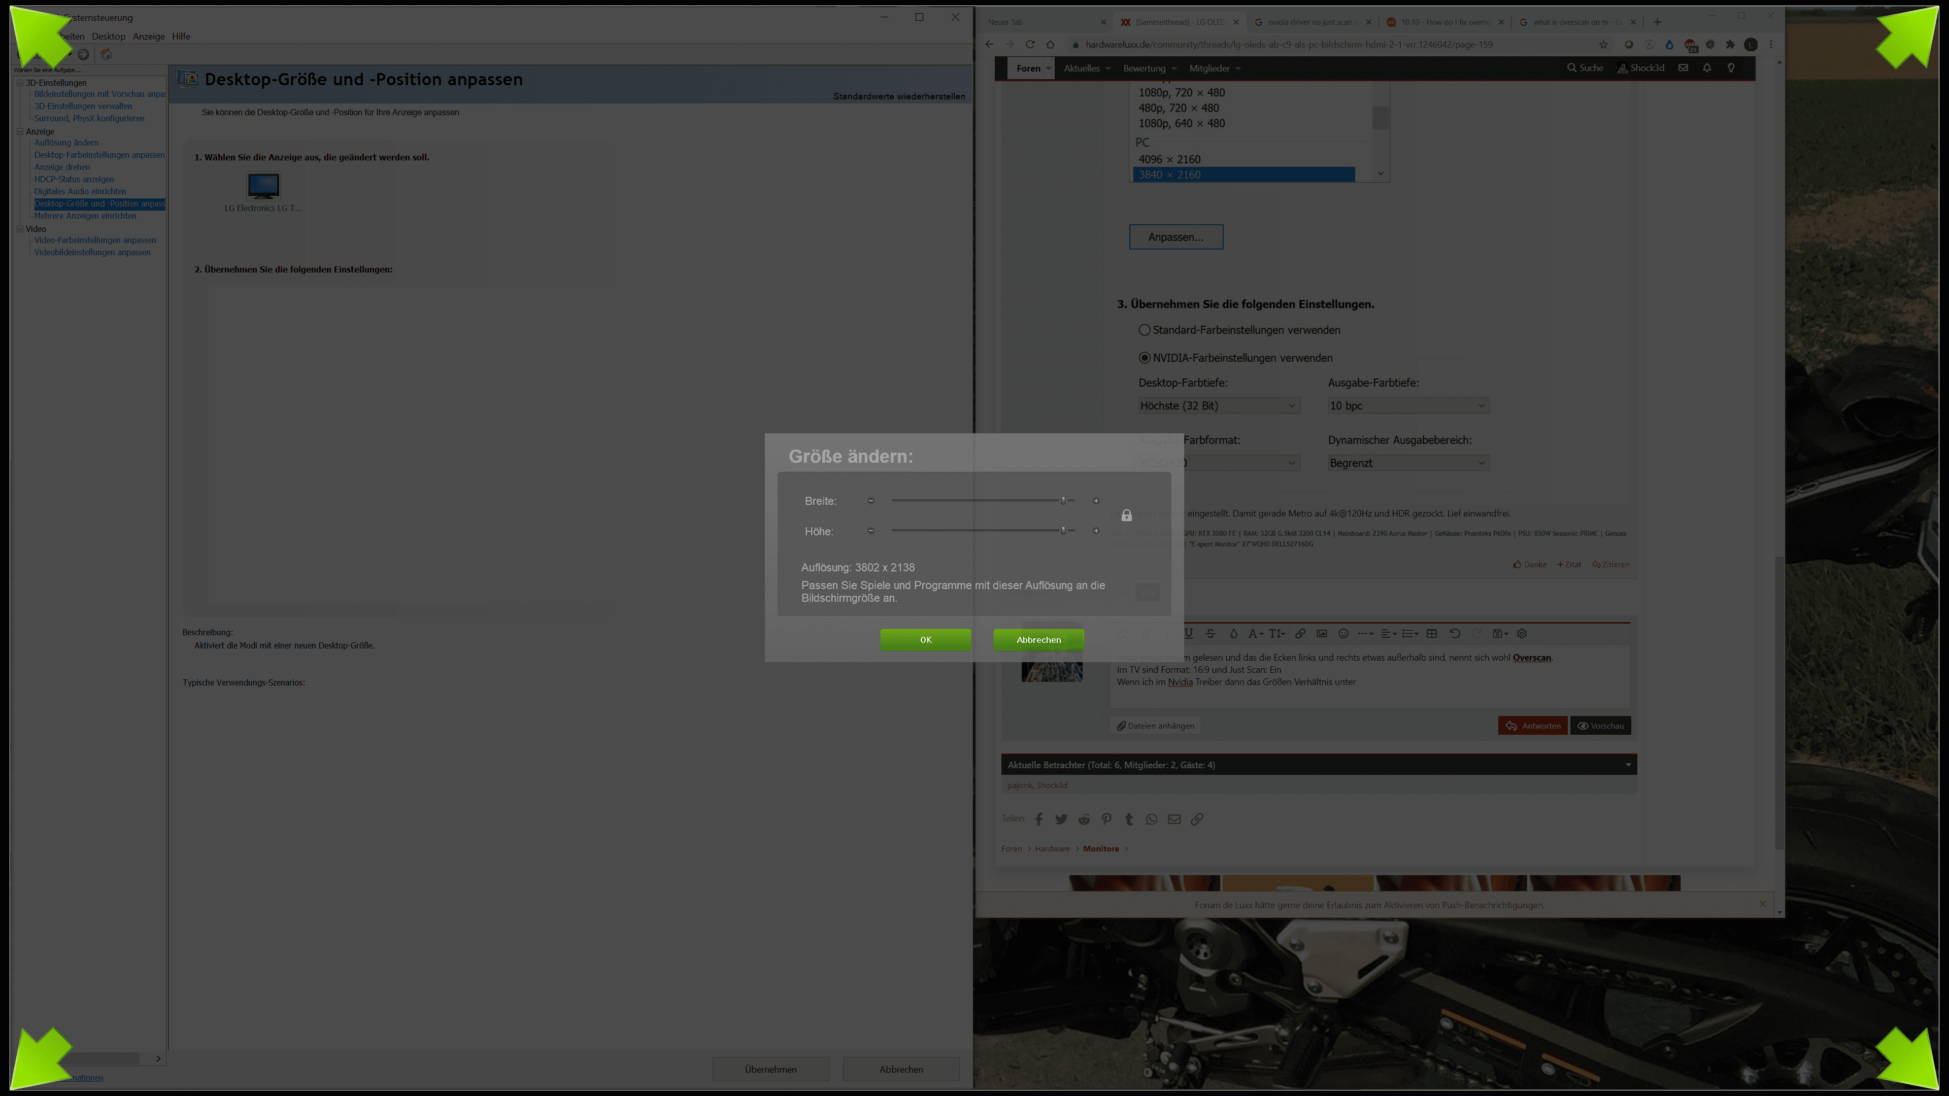1949x1096 pixels.
Task: Collapse the Video tree node
Action: point(20,228)
